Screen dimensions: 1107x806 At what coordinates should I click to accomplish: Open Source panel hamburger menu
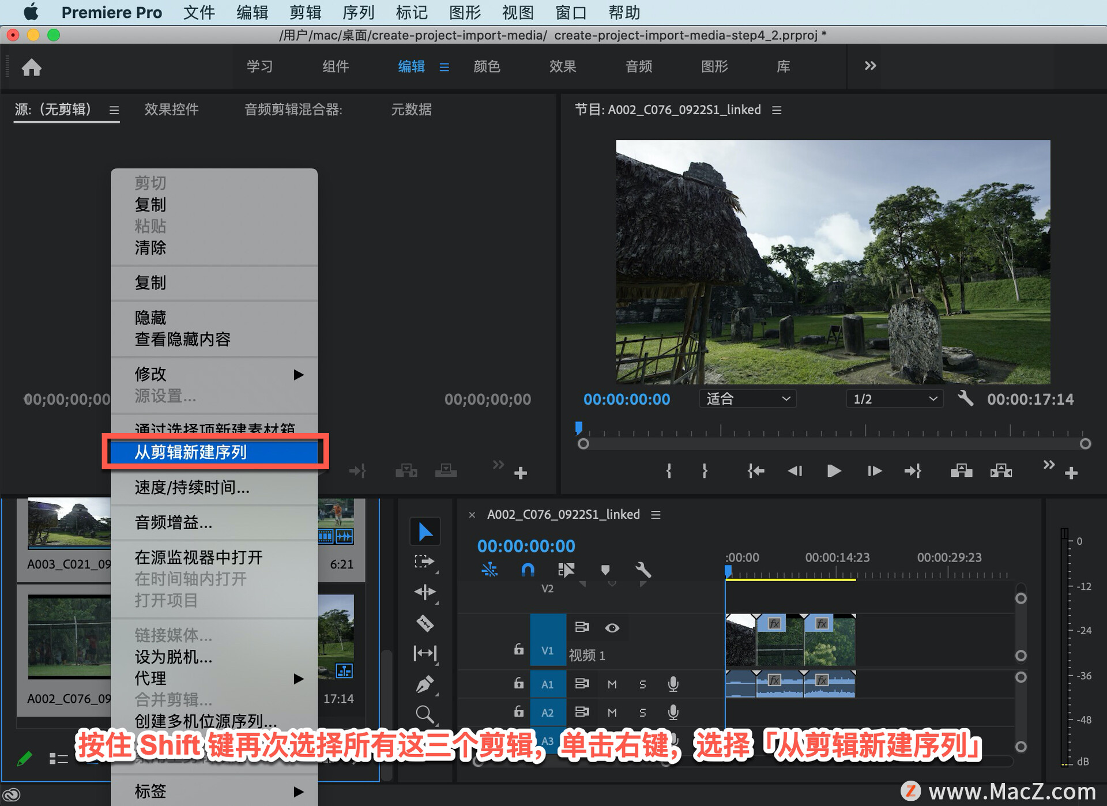point(114,110)
